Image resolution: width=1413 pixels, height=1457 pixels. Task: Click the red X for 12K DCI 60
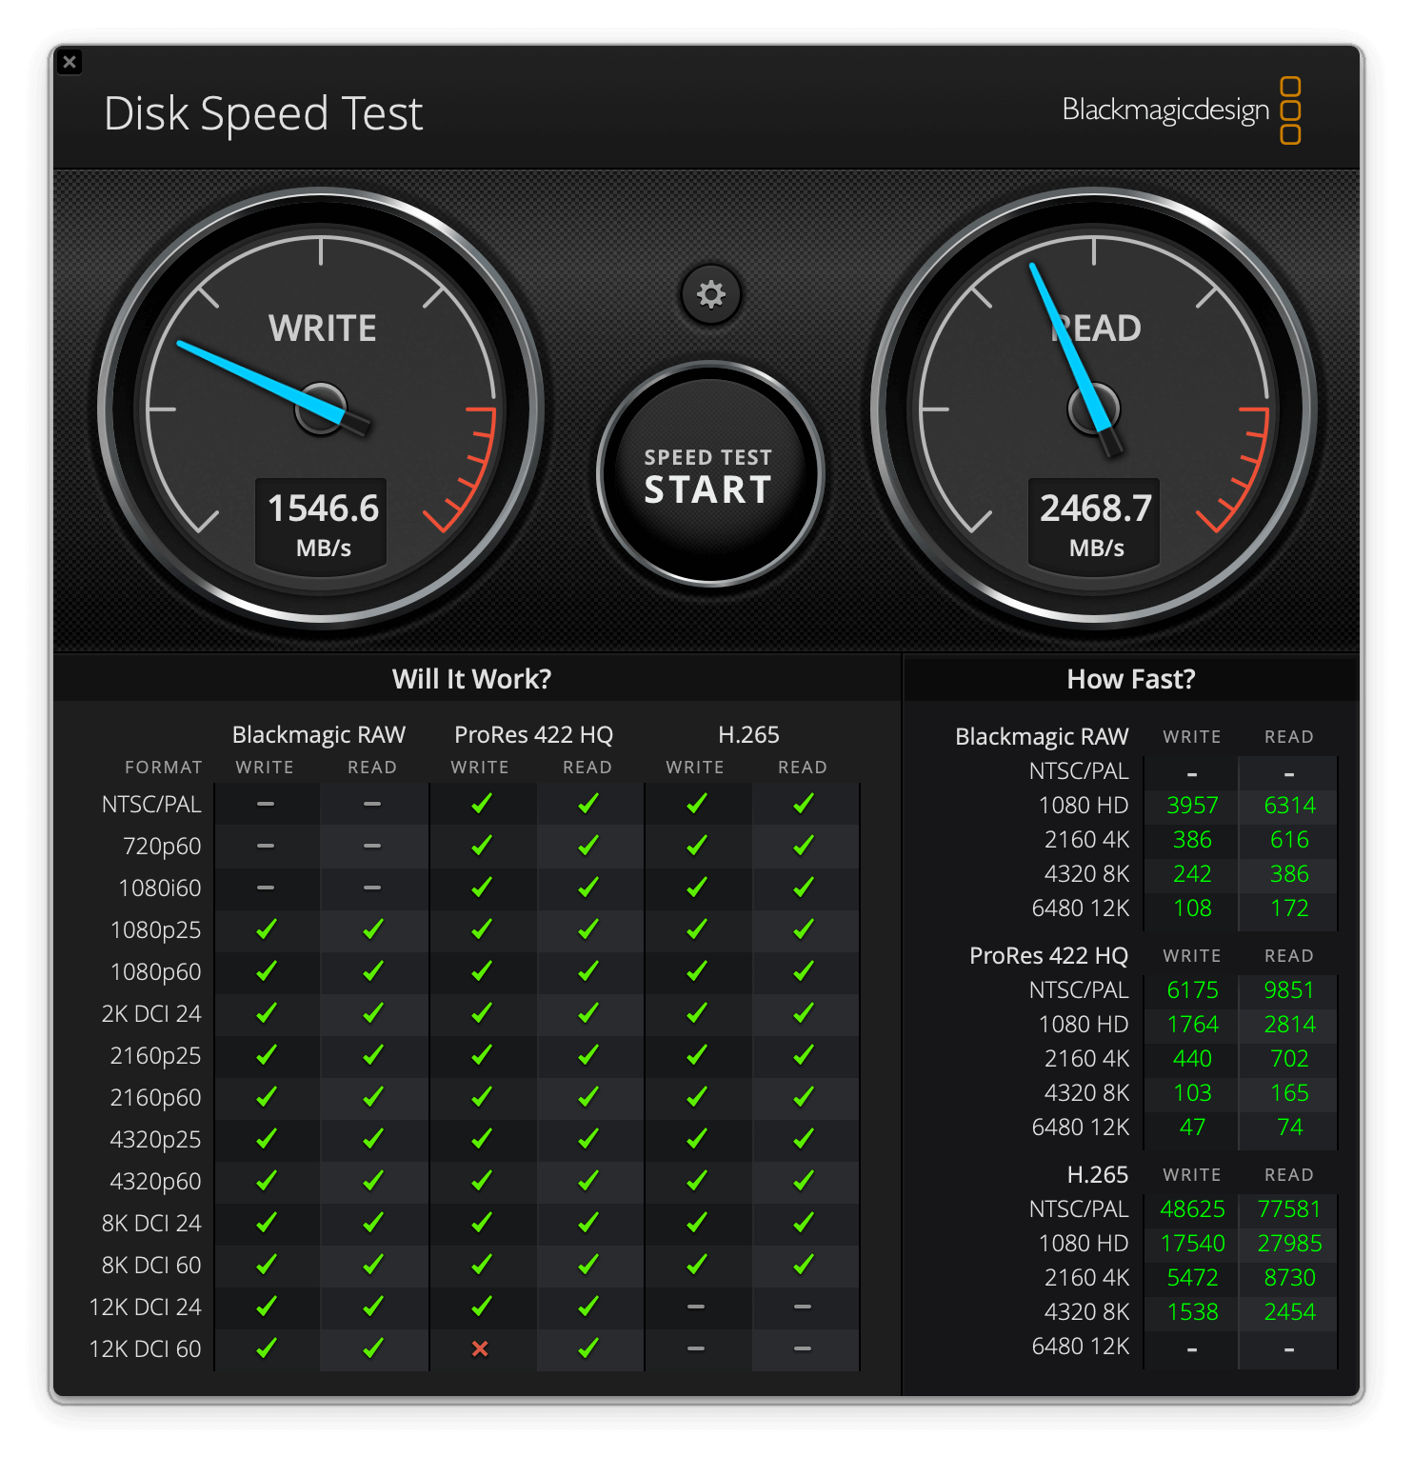[480, 1348]
